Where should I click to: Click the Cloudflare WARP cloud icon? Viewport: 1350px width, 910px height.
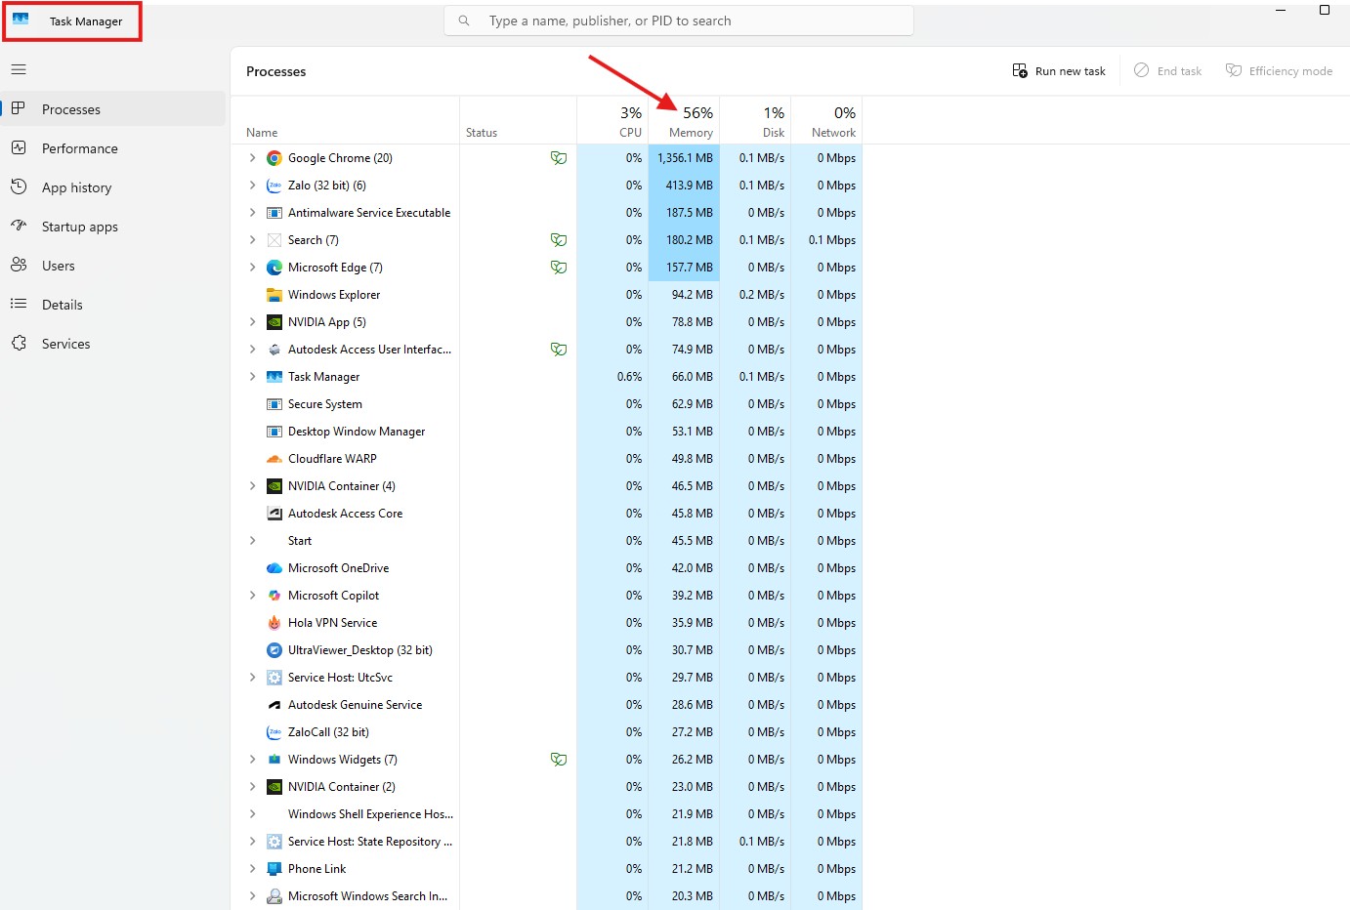274,459
